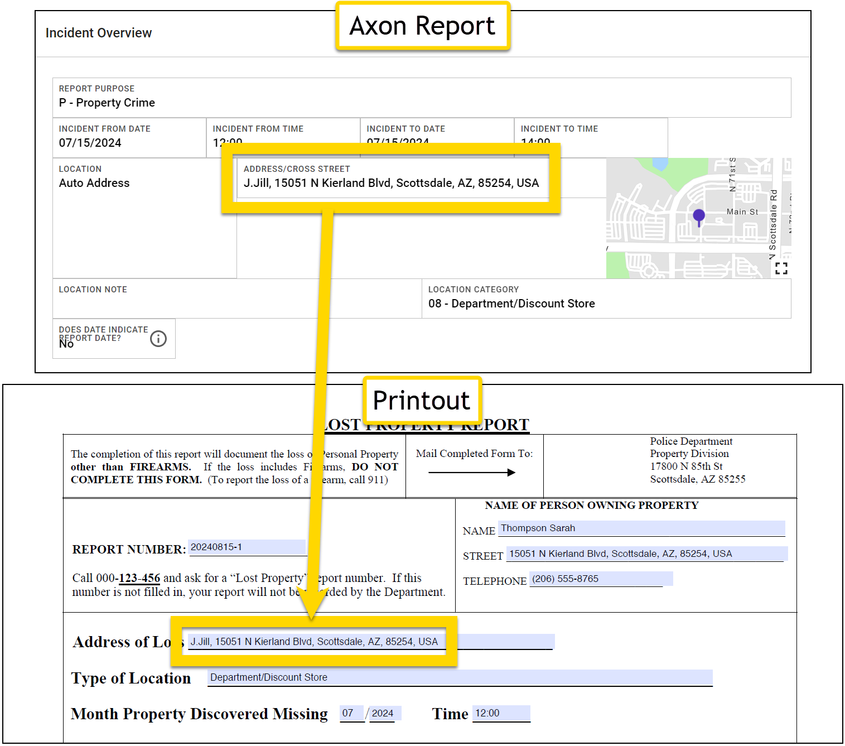Click the Incident From Date field
Viewport: 845px width, 746px height.
coord(129,138)
